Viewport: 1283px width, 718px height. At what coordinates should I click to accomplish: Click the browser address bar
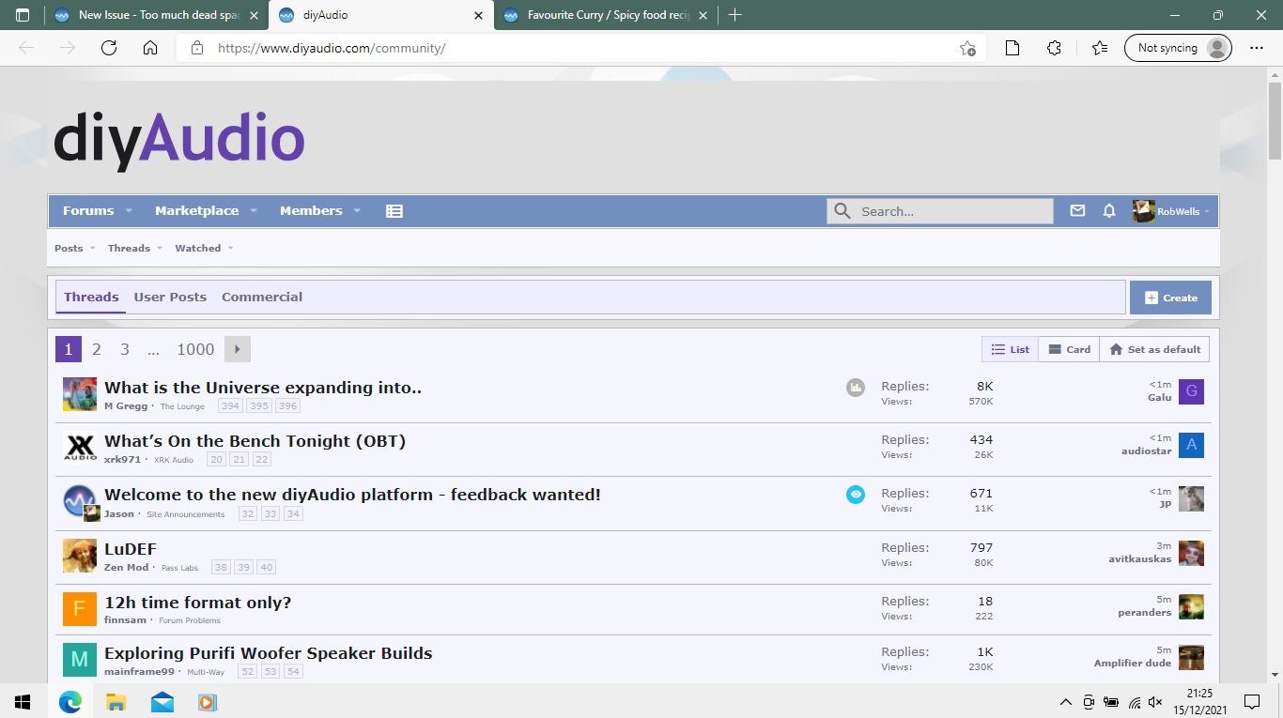(582, 48)
